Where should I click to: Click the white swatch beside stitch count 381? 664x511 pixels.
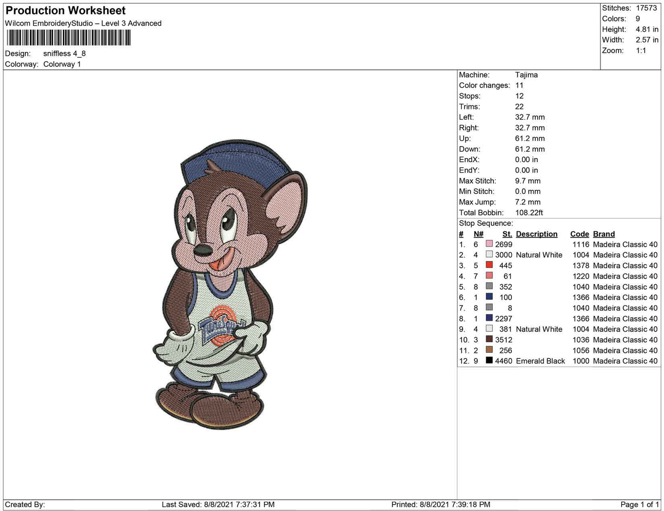pos(489,329)
